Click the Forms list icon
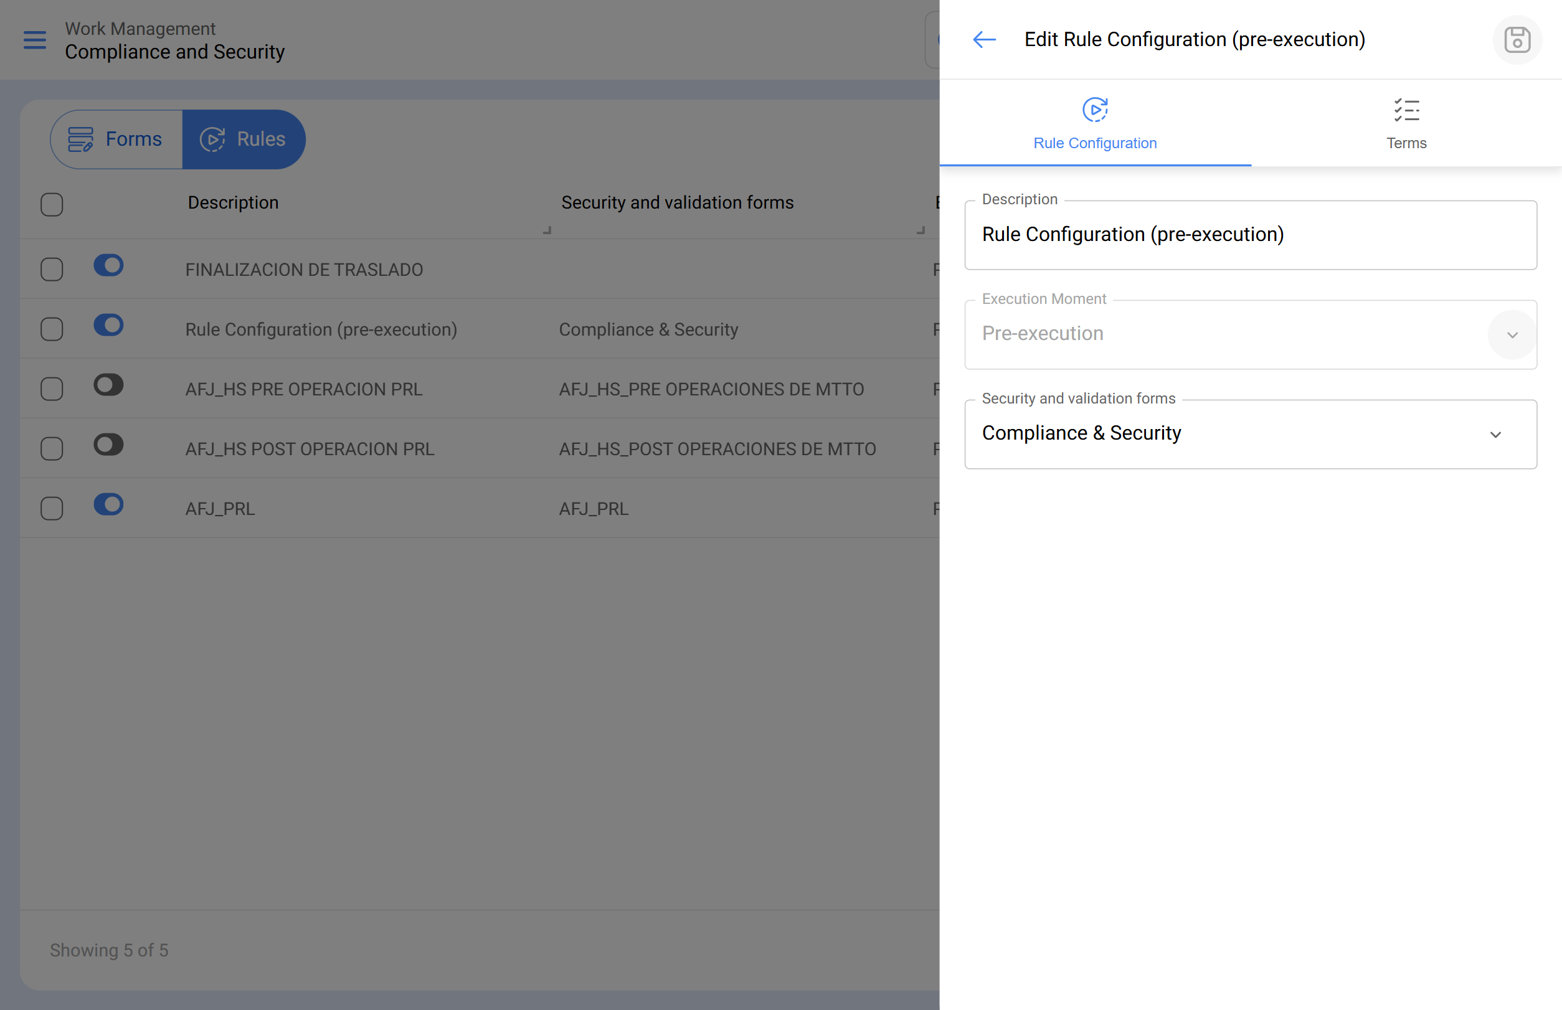The width and height of the screenshot is (1562, 1010). 81,139
